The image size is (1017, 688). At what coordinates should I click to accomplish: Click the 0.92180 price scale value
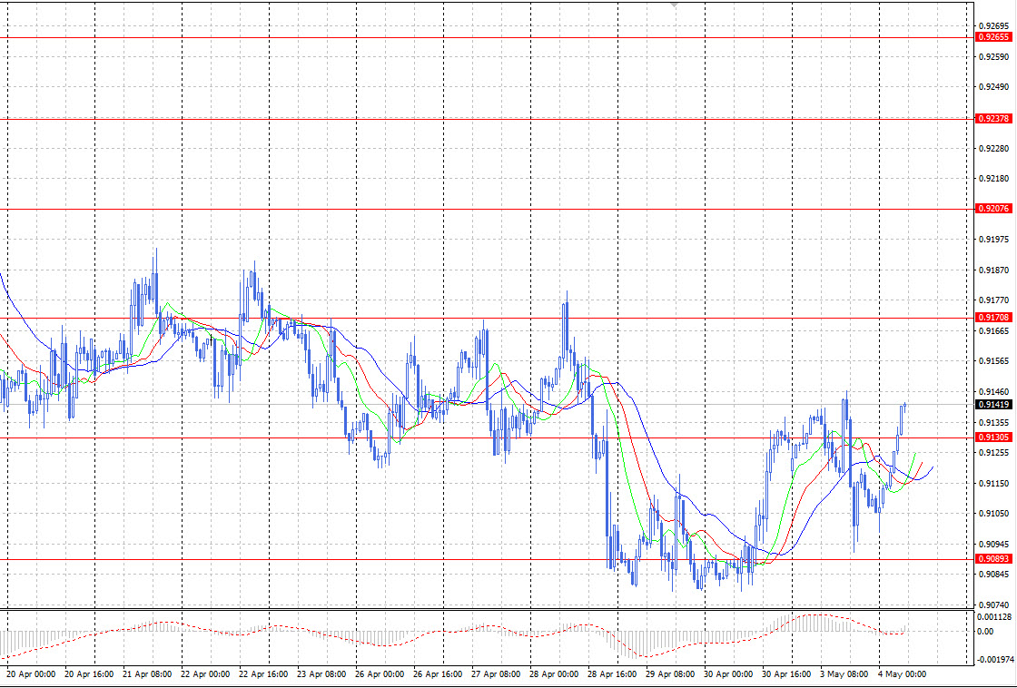click(x=993, y=178)
